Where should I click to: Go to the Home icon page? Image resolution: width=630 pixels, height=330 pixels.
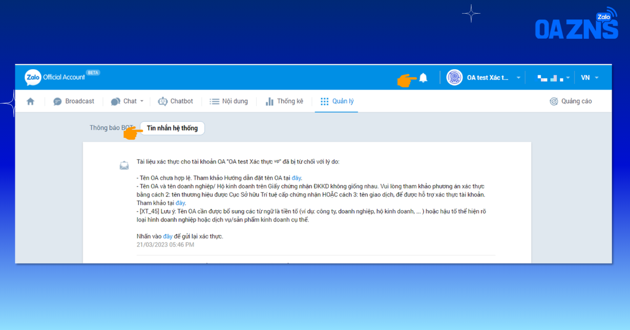(30, 102)
